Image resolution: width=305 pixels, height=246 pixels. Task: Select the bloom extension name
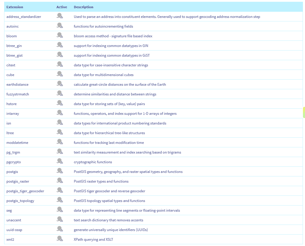click(11, 36)
